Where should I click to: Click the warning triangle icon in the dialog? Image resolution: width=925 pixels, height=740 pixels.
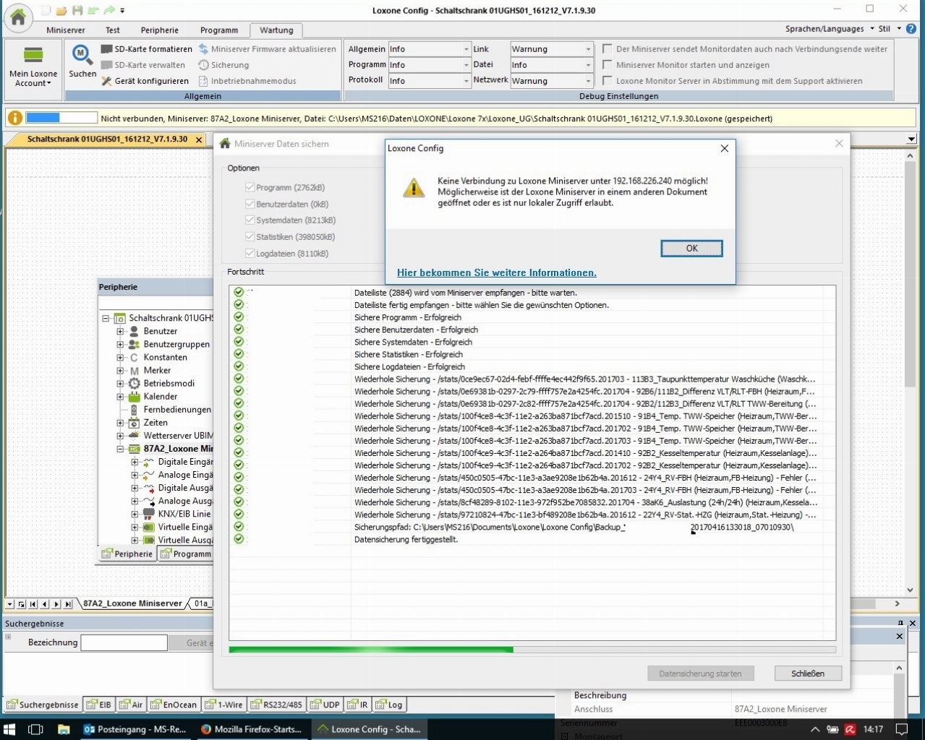pos(414,189)
